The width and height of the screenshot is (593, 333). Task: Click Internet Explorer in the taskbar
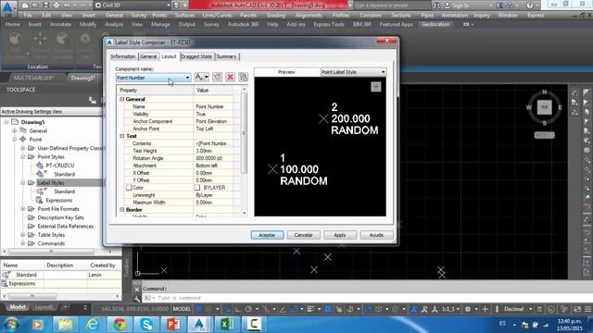pyautogui.click(x=93, y=324)
